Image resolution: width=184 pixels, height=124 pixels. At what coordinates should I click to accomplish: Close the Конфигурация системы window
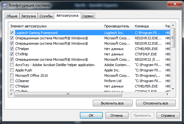(x=175, y=4)
